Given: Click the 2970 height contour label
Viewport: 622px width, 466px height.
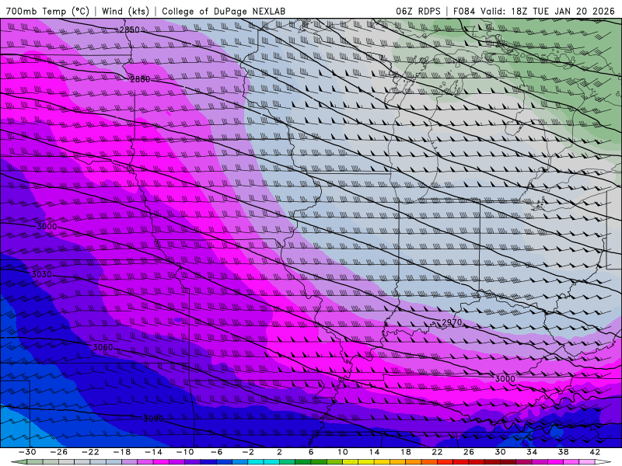Looking at the screenshot, I should [x=452, y=322].
